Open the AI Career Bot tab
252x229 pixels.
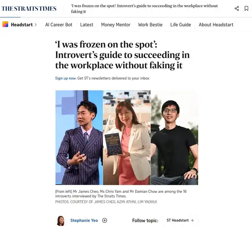point(59,25)
